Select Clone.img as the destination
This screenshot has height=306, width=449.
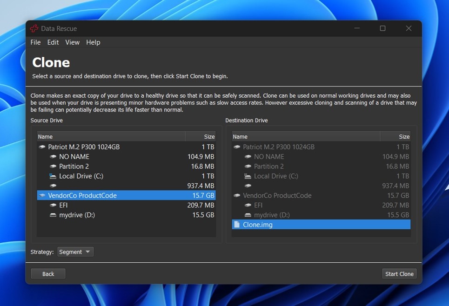pos(258,225)
